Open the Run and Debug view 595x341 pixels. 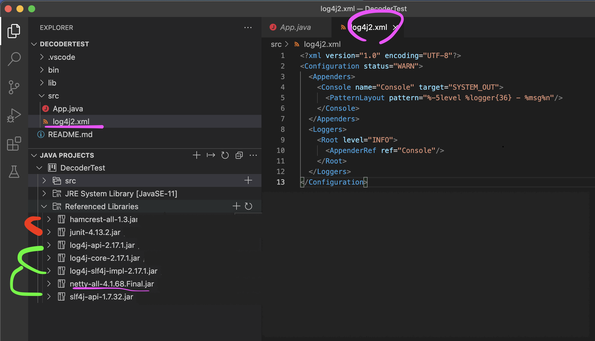(14, 115)
